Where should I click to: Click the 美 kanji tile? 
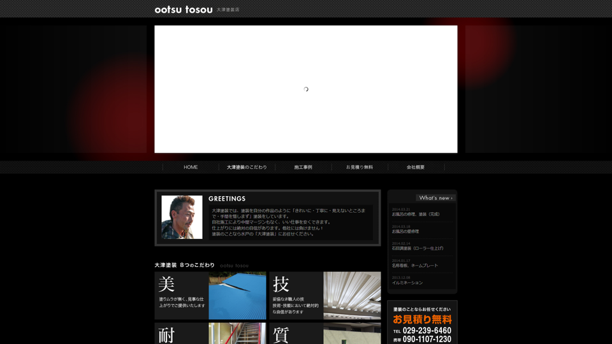(181, 296)
